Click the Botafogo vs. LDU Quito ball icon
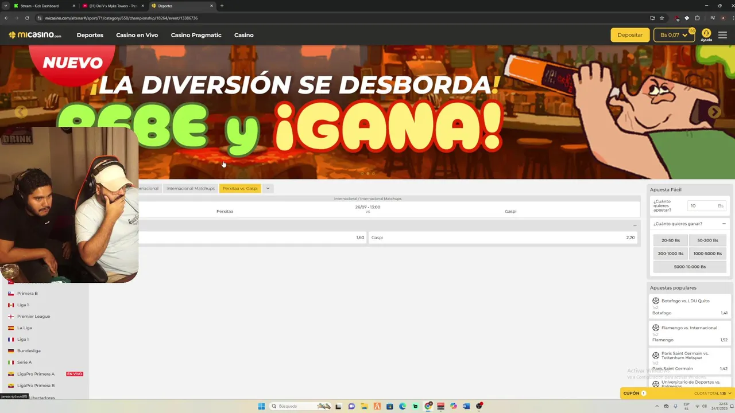735x413 pixels. click(x=656, y=301)
